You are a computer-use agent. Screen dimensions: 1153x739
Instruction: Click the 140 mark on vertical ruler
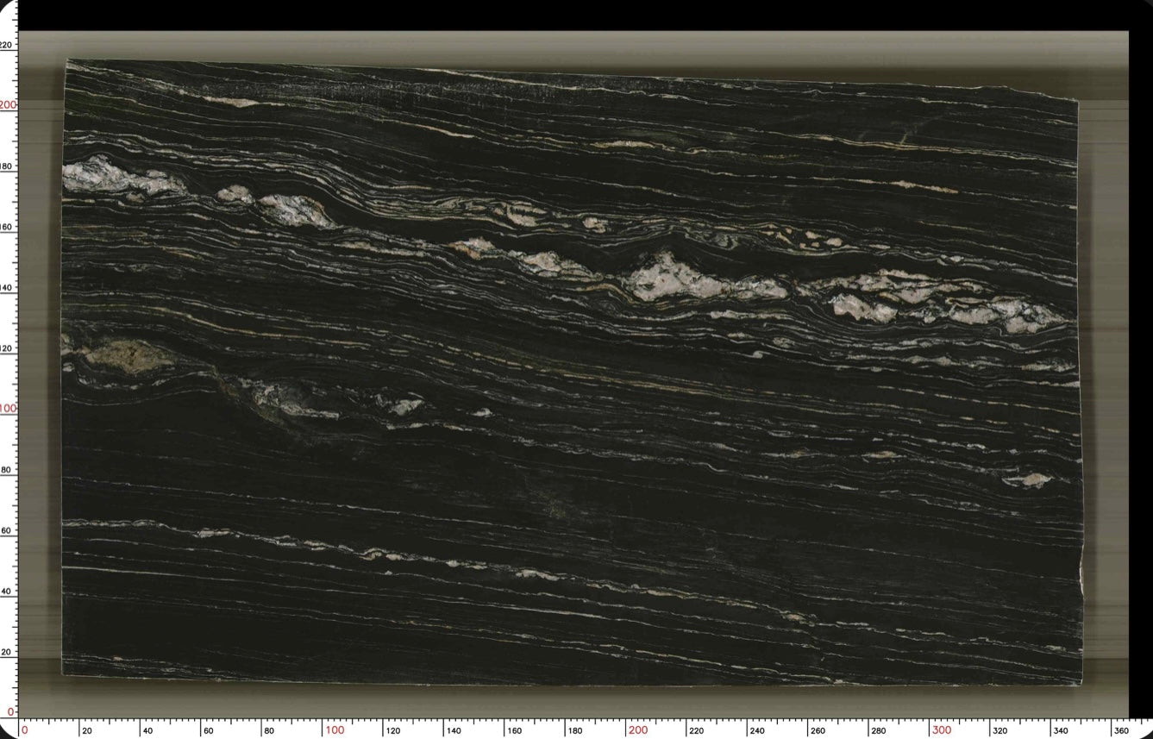pyautogui.click(x=7, y=287)
